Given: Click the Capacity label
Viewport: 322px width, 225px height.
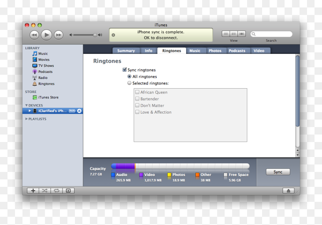Looking at the screenshot, I should point(98,169).
